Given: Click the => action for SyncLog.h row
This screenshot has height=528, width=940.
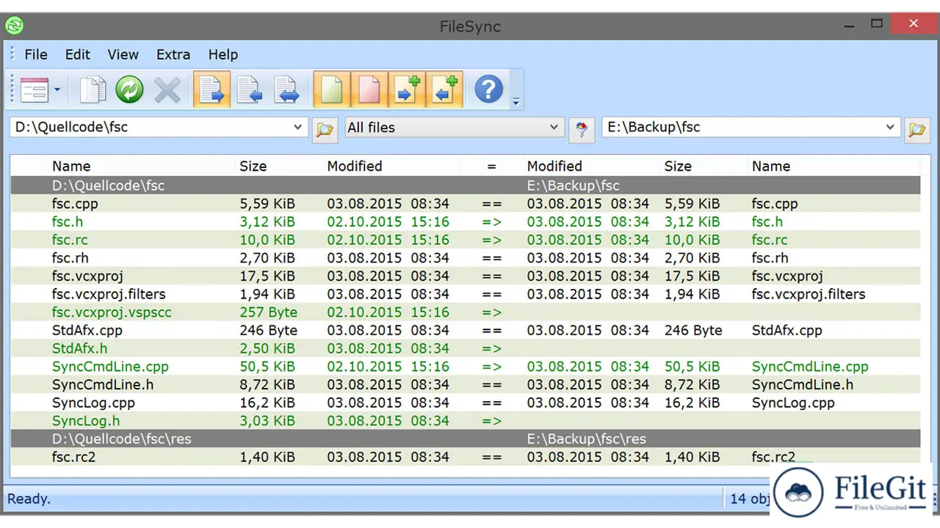Looking at the screenshot, I should point(491,420).
